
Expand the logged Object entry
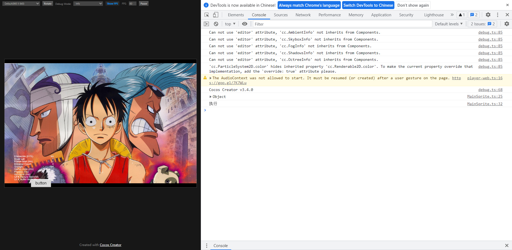point(210,97)
